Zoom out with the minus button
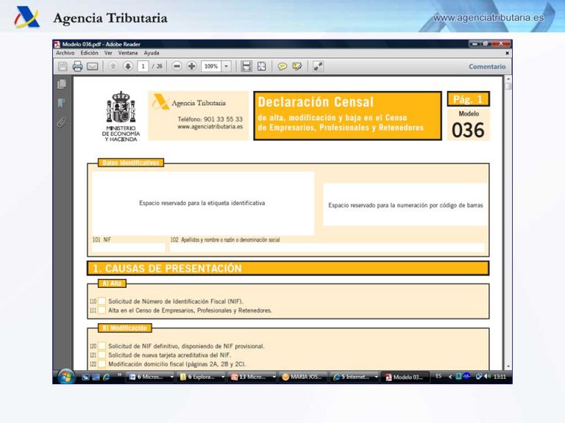This screenshot has height=423, width=565. 177,66
